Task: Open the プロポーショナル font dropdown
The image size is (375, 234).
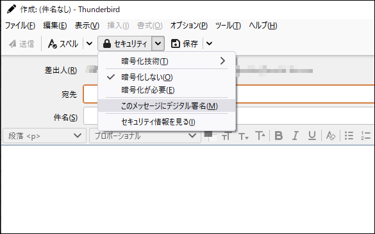Action: pos(145,136)
